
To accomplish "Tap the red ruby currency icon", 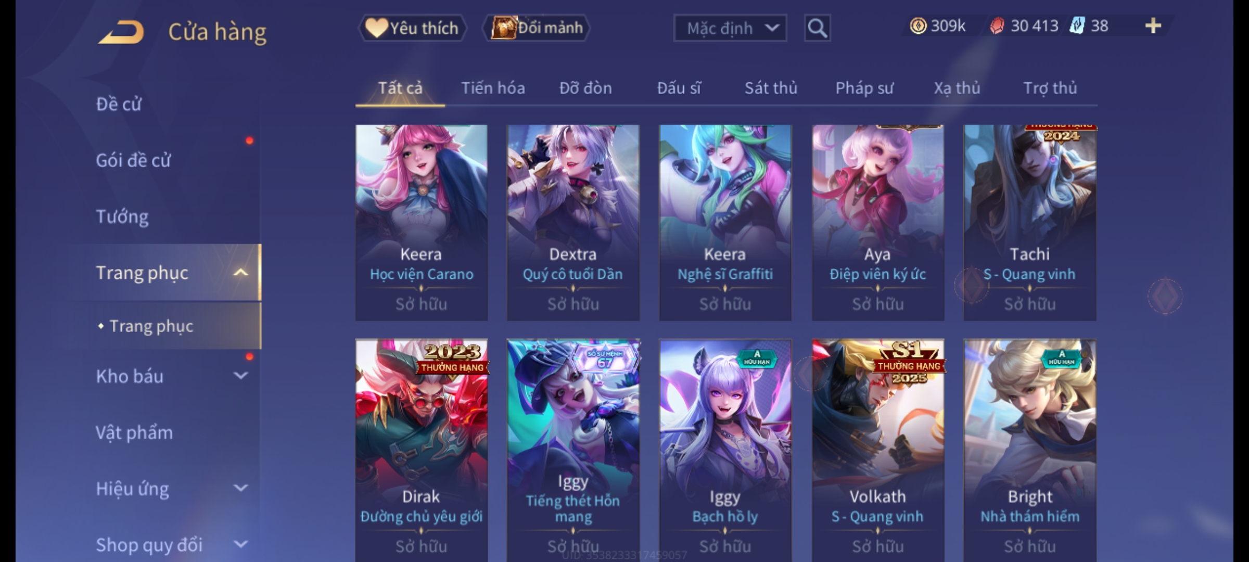I will [997, 26].
